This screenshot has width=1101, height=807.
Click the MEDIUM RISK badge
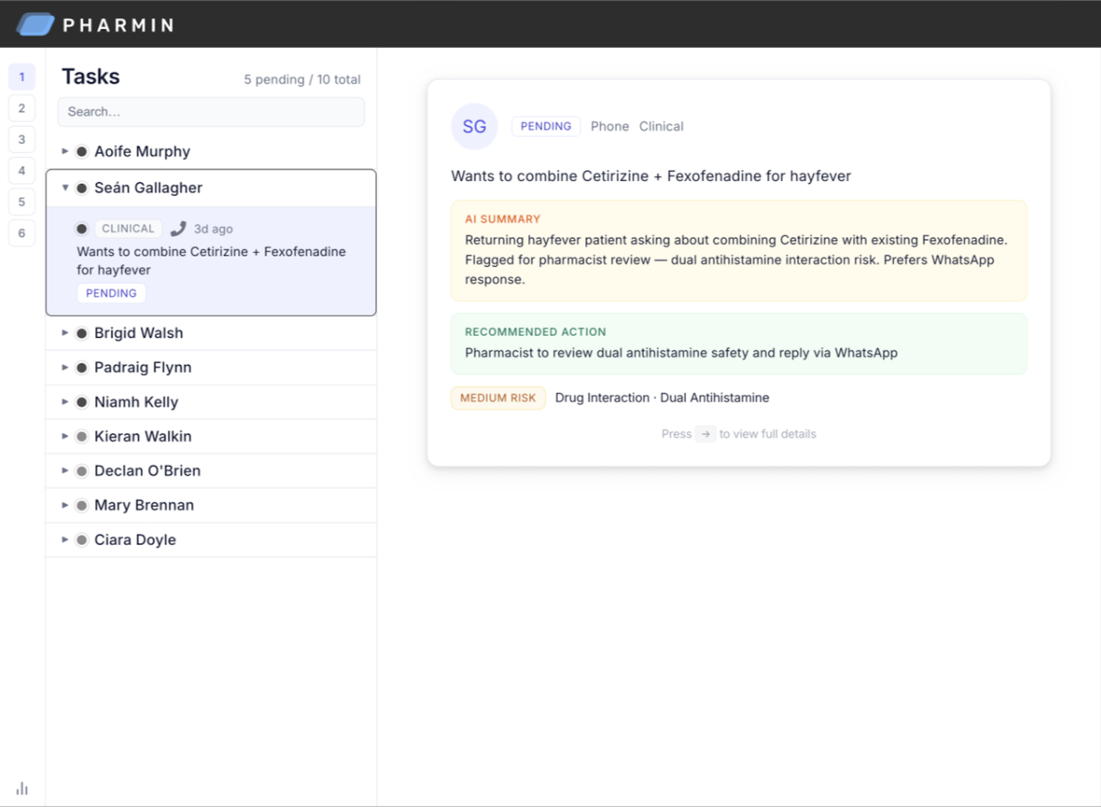497,398
